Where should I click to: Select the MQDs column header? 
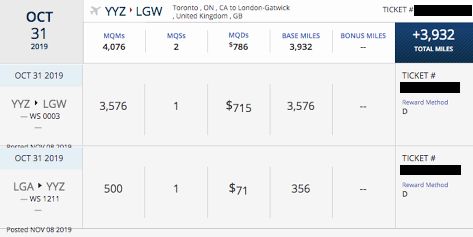(239, 35)
